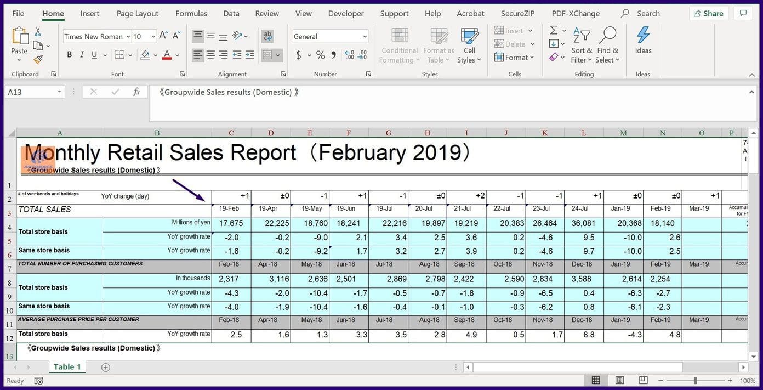This screenshot has height=390, width=763.
Task: Click the Fill down-arrow icon in Editing
Action: (x=554, y=43)
